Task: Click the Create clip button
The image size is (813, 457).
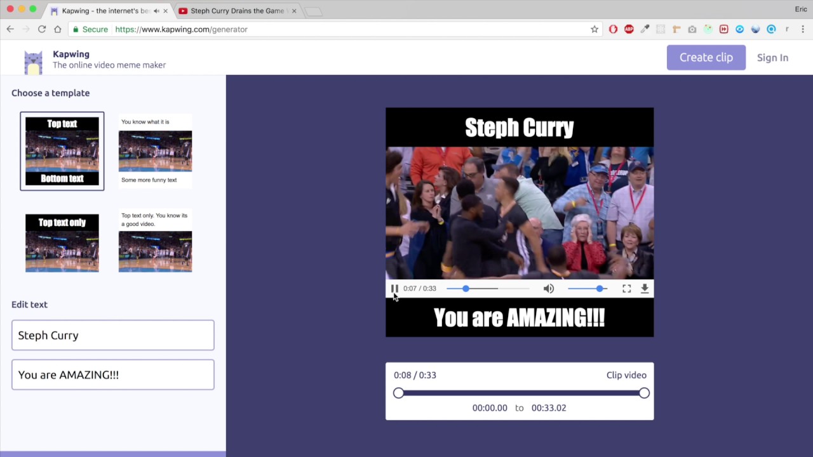Action: pos(706,57)
